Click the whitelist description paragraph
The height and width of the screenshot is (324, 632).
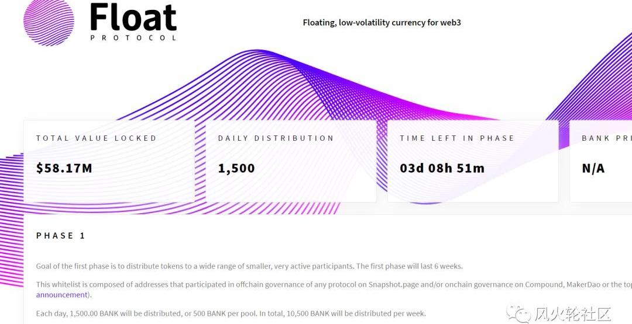[328, 284]
